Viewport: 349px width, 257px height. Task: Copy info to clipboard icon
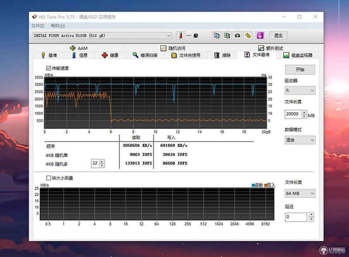tap(216, 36)
